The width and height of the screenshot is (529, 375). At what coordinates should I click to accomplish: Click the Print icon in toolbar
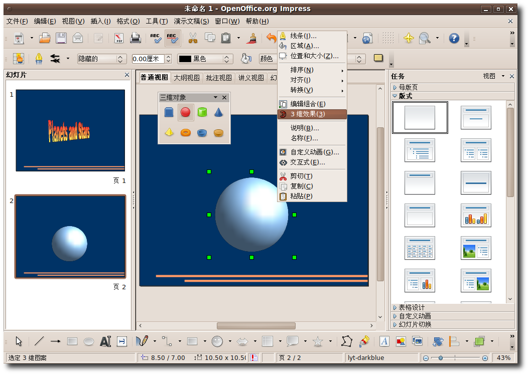pyautogui.click(x=136, y=38)
